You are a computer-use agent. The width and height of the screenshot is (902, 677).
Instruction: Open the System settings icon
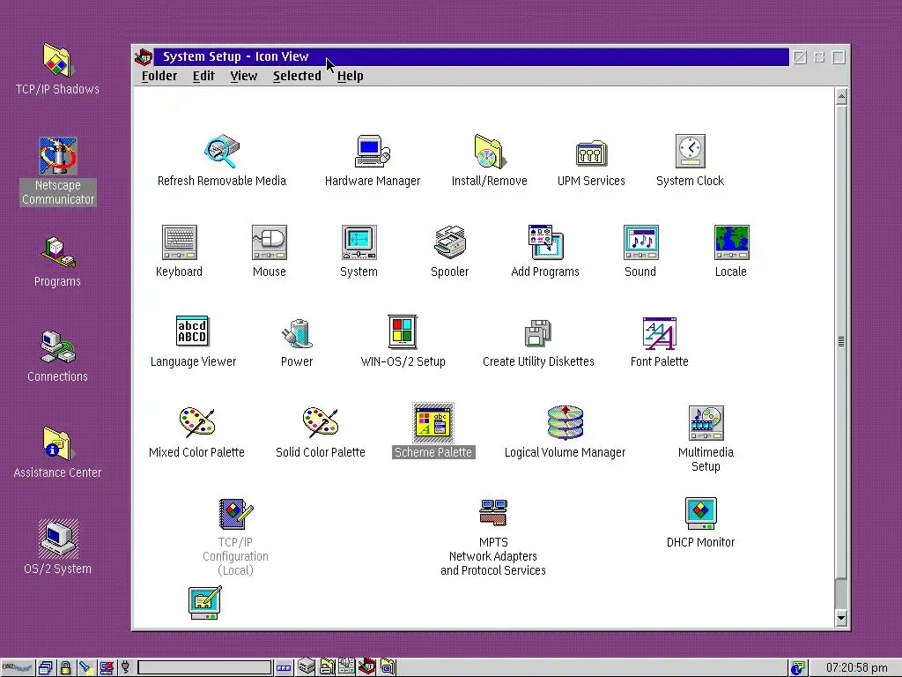(359, 242)
